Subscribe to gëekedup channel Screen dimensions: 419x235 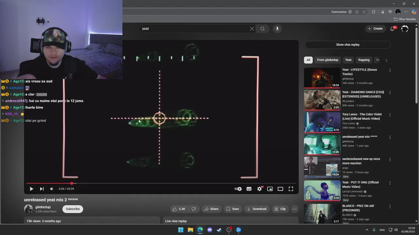click(x=73, y=209)
